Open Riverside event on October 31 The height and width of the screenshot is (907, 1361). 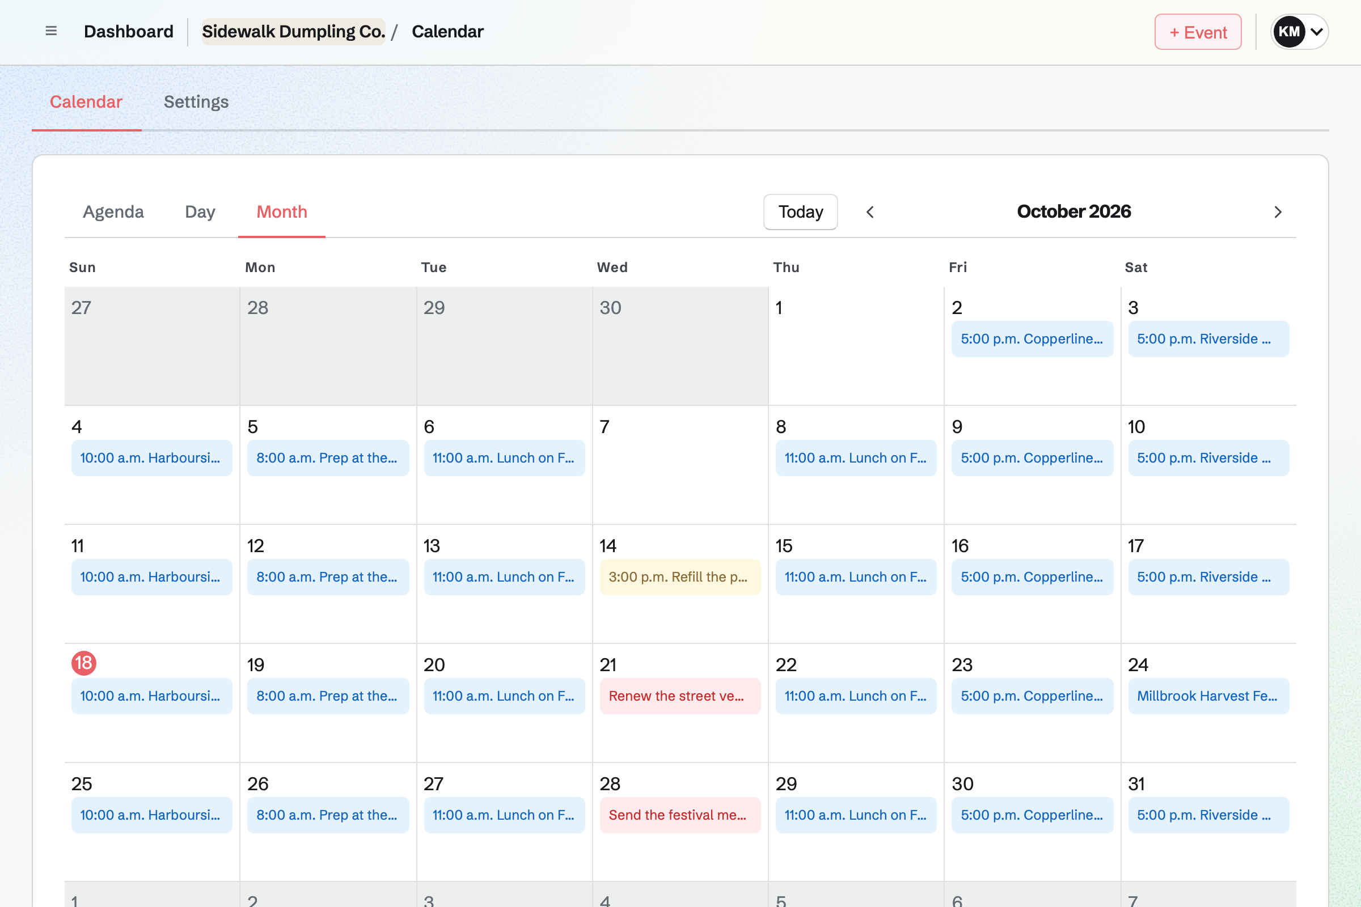pyautogui.click(x=1208, y=815)
